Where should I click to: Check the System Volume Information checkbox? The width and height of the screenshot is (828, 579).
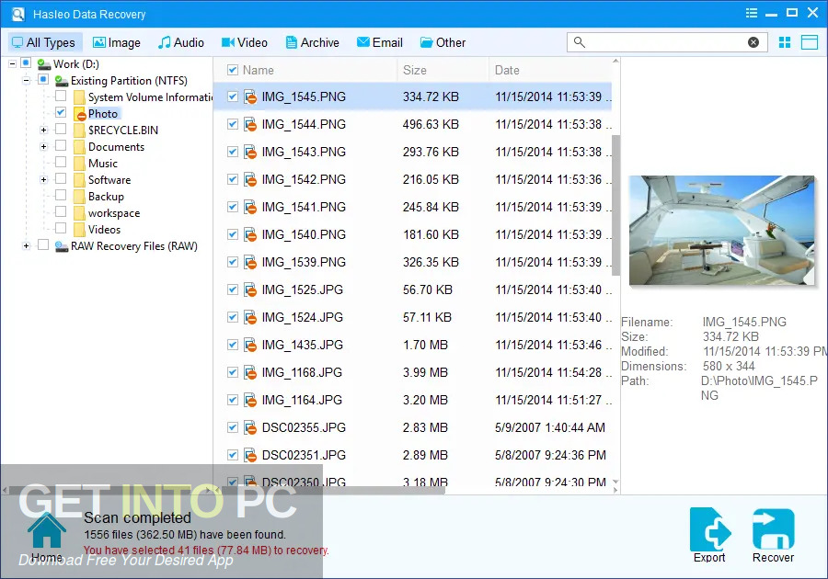(61, 96)
